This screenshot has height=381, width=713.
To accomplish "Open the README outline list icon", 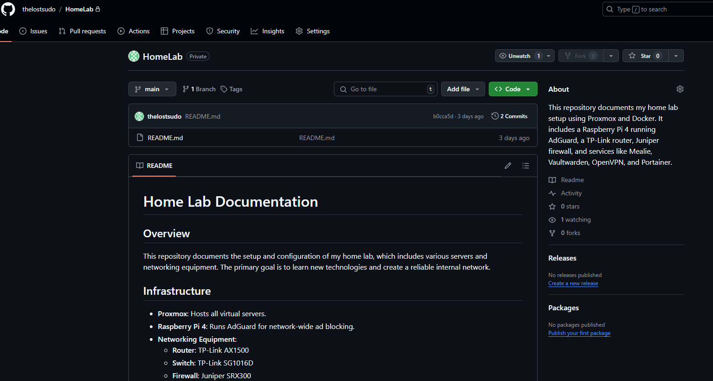I will coord(525,166).
